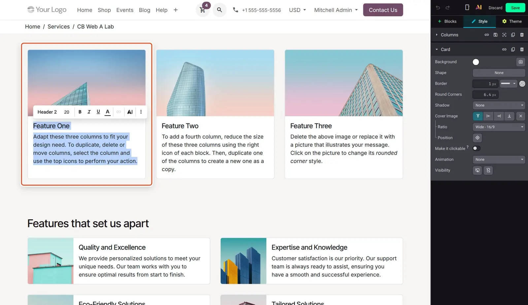Screen dimensions: 528x305
Task: Set cover image position to left
Action: [488, 116]
